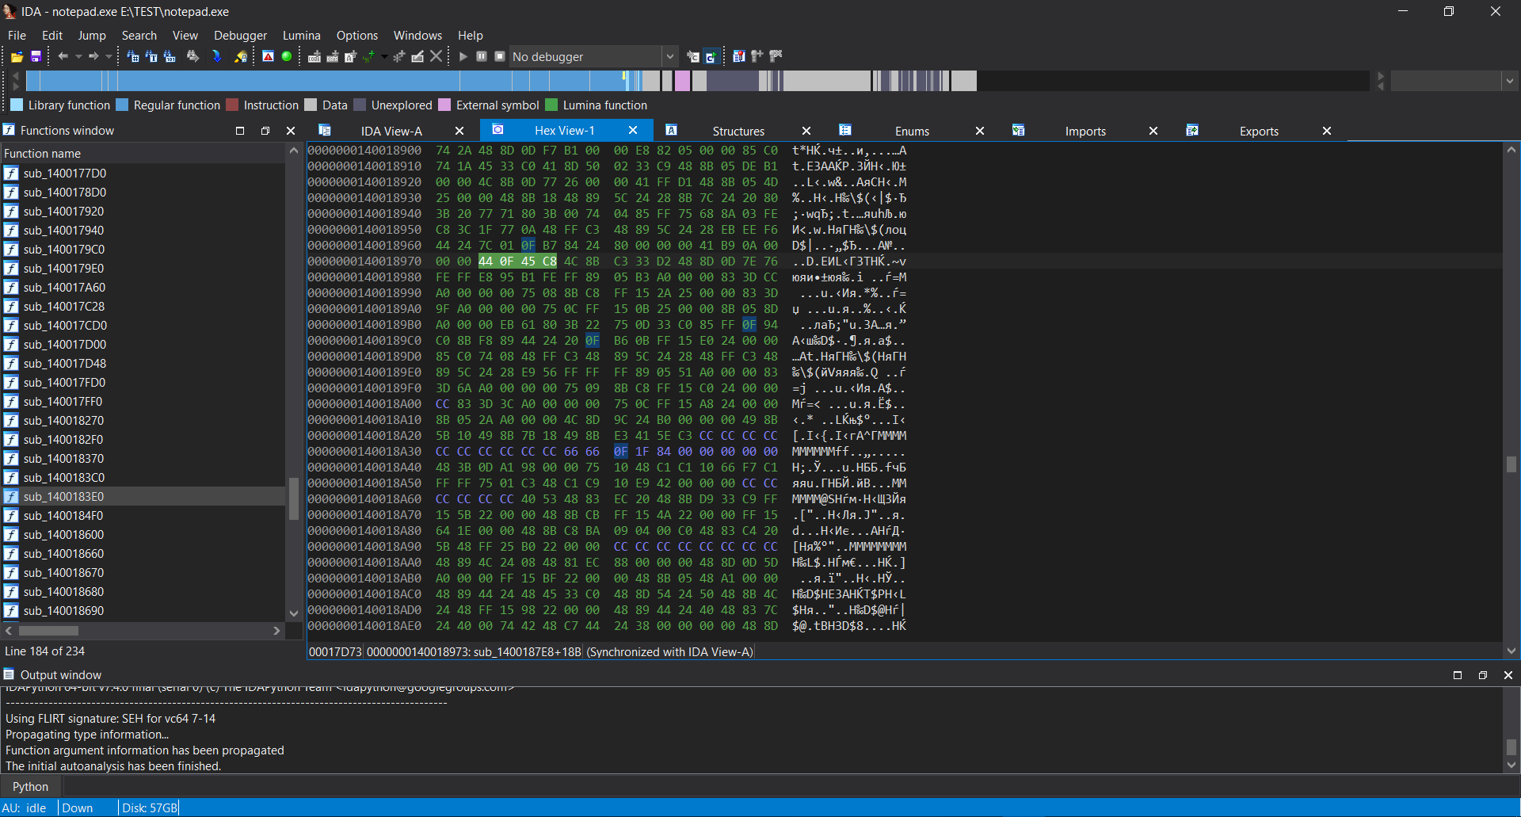Click the large X undefine icon
Image resolution: width=1521 pixels, height=817 pixels.
[x=436, y=56]
